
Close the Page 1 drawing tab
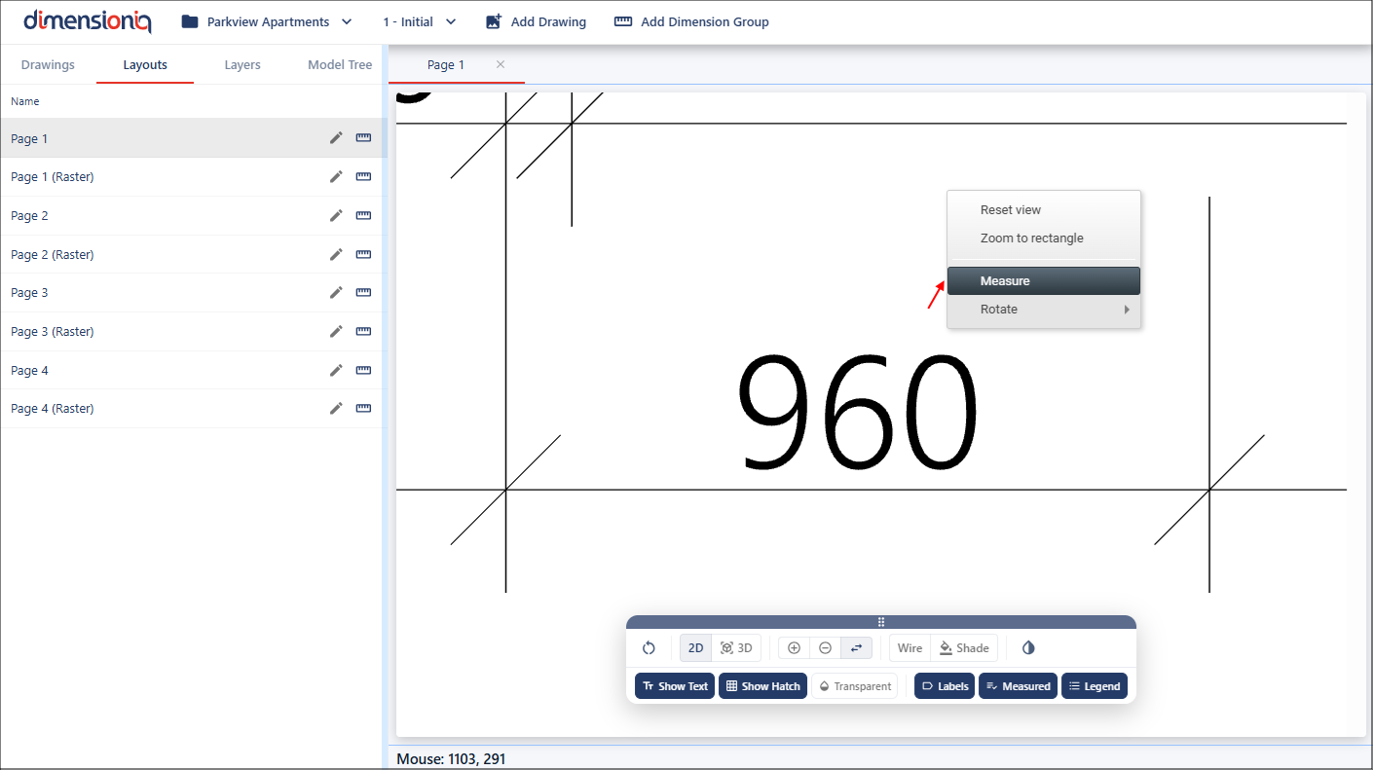pos(501,64)
